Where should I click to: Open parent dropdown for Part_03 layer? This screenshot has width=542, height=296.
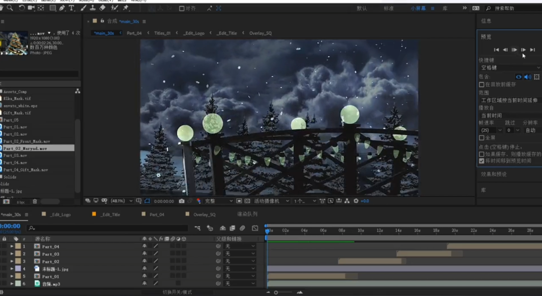pos(240,253)
